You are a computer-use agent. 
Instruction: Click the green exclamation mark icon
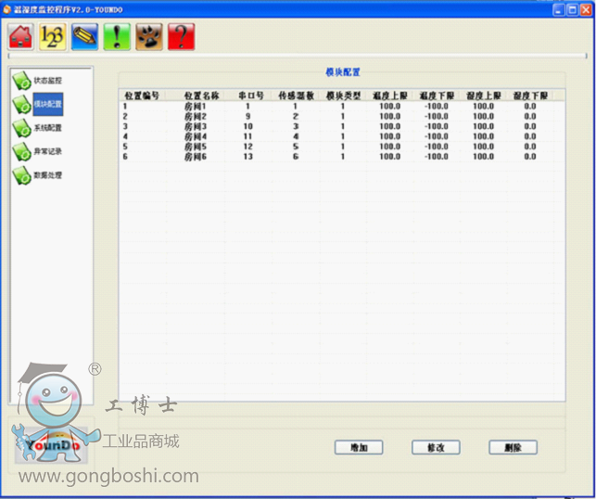pos(117,37)
